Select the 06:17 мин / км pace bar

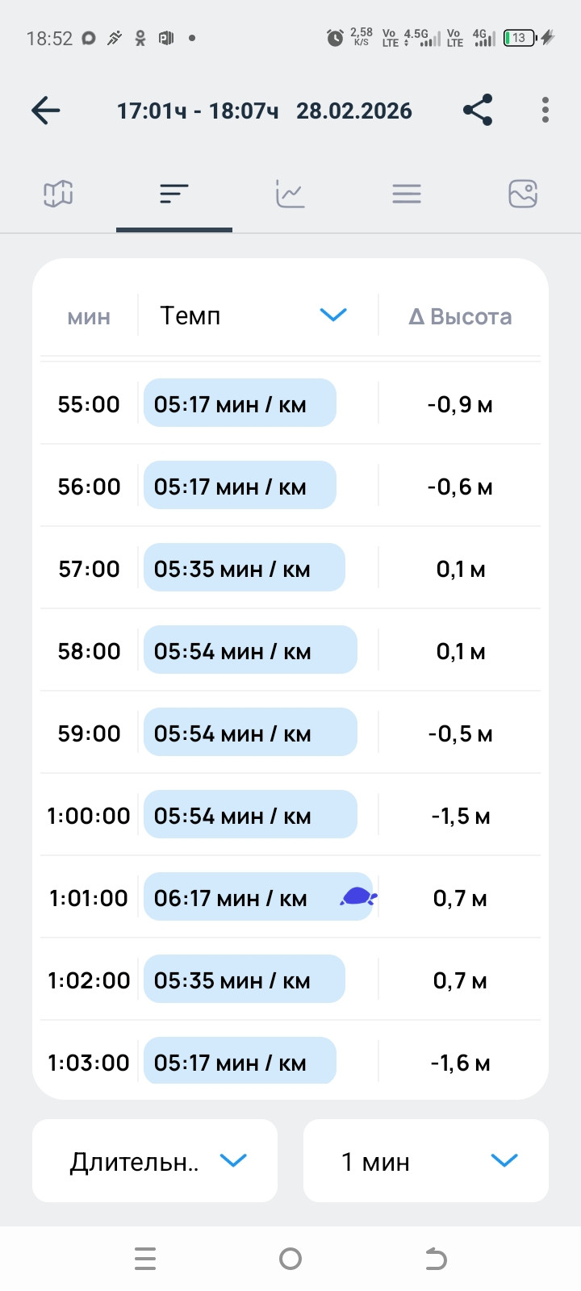258,896
